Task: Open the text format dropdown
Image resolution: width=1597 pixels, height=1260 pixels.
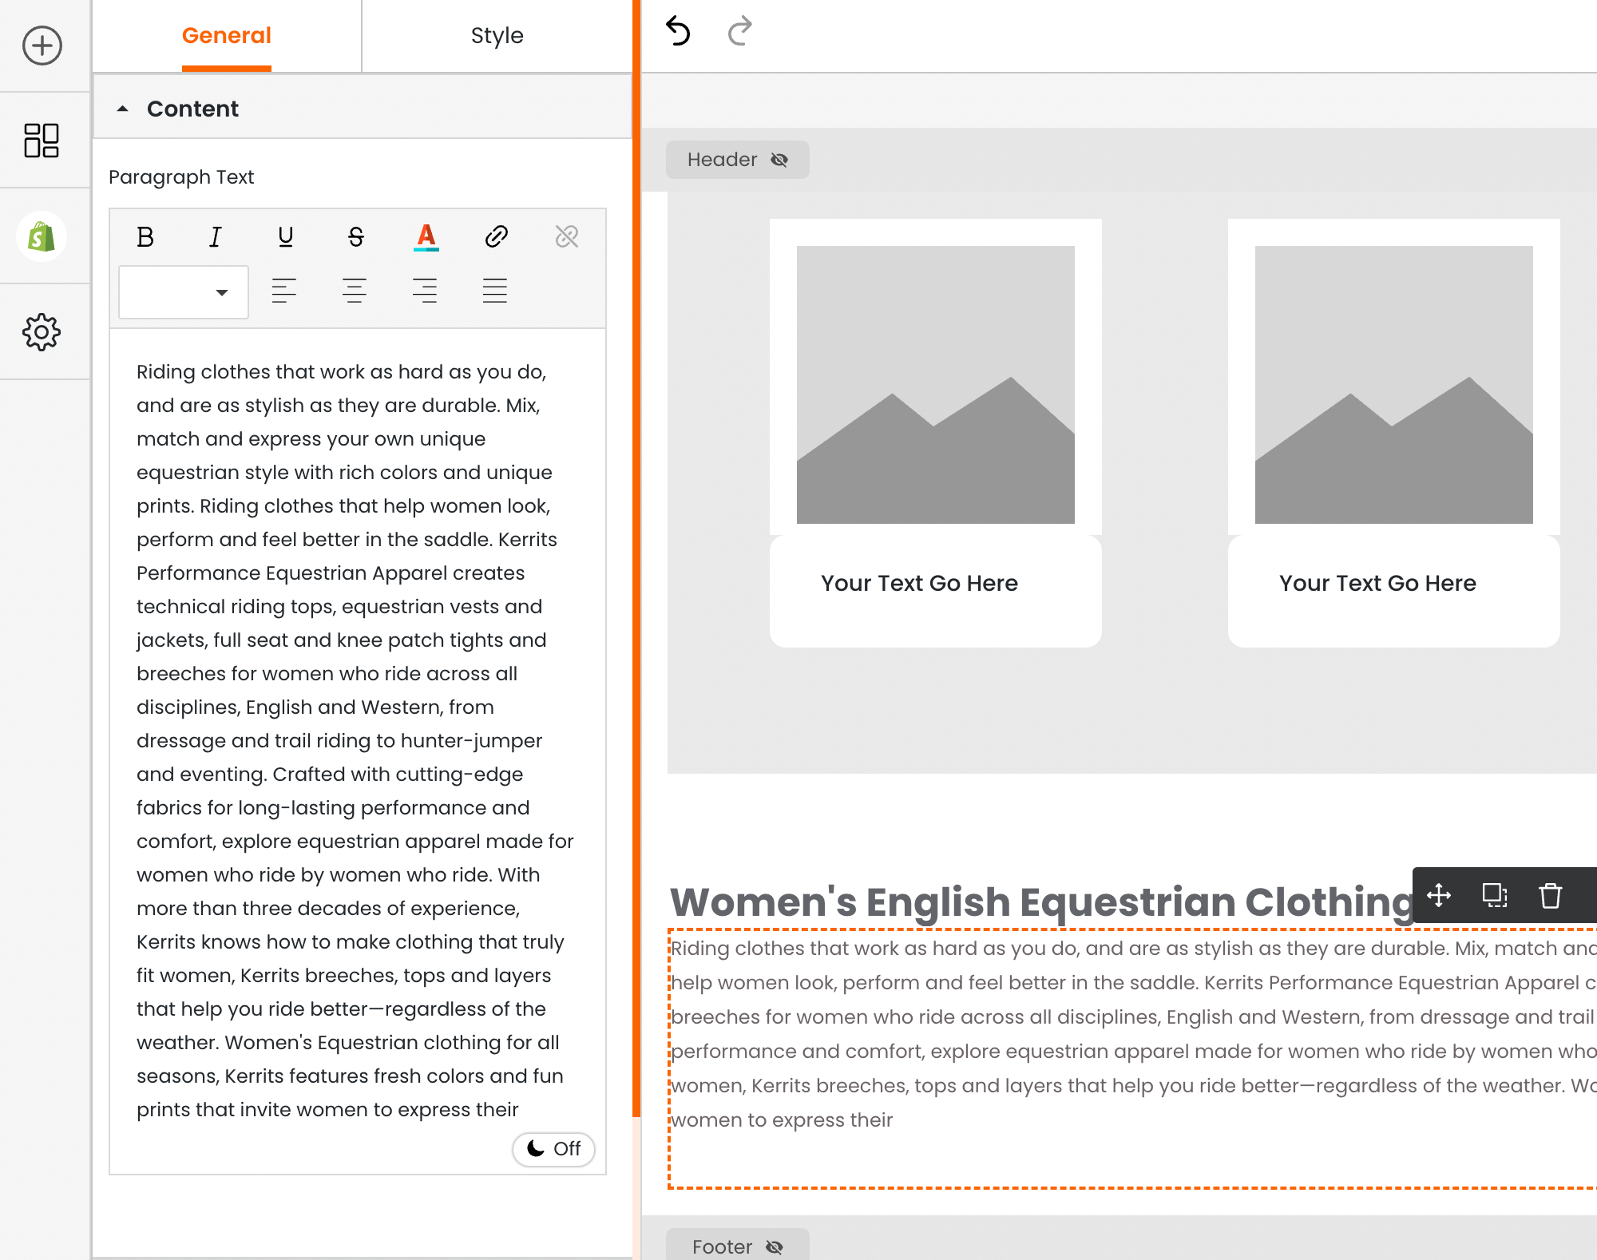Action: [184, 292]
